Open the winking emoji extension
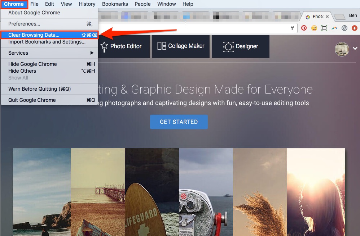 coord(314,28)
